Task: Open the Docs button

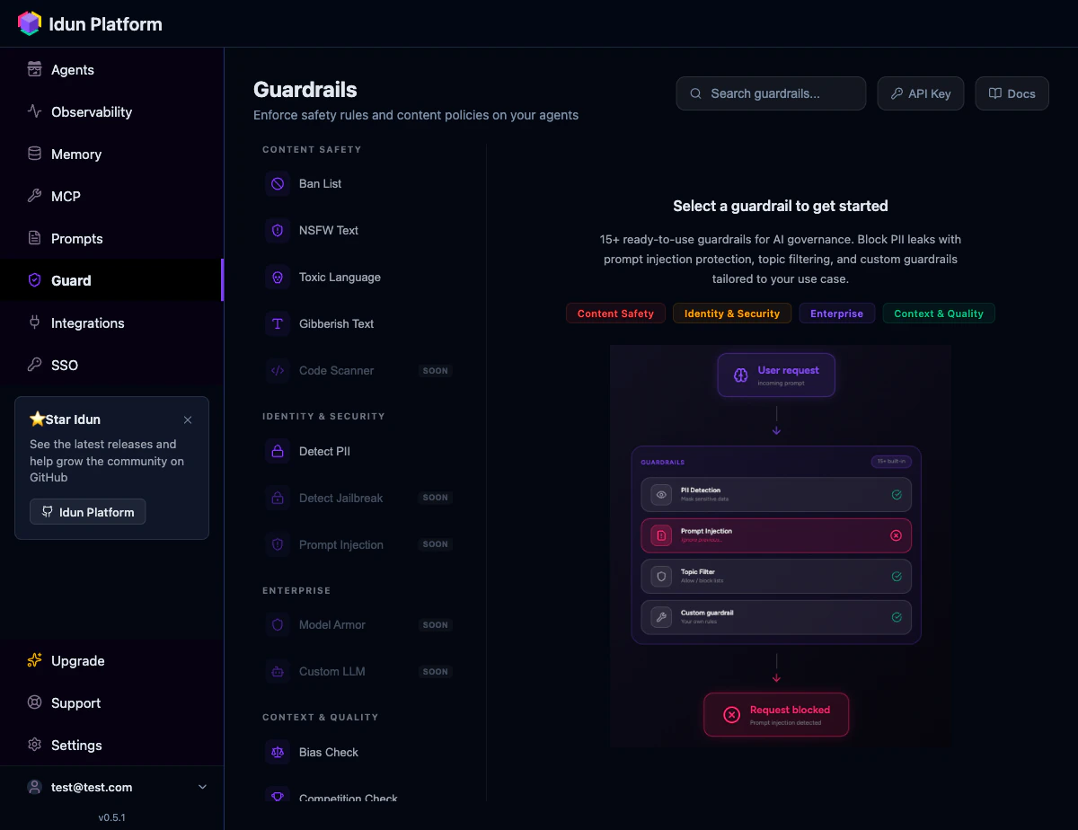Action: pyautogui.click(x=1012, y=93)
